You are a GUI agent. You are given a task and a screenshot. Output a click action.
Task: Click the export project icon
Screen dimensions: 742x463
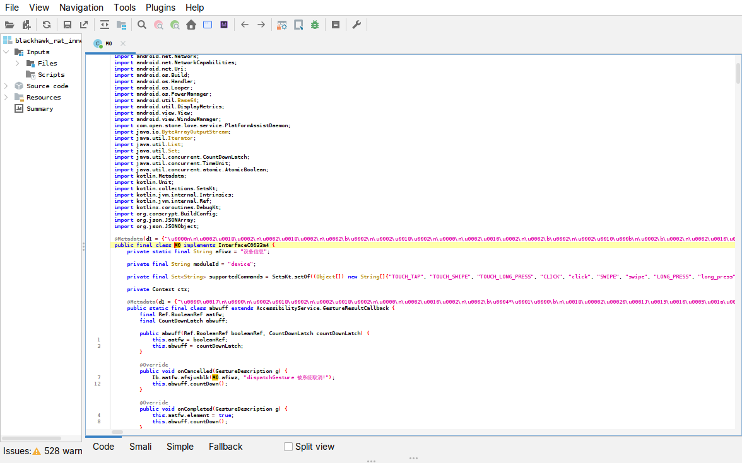(84, 25)
